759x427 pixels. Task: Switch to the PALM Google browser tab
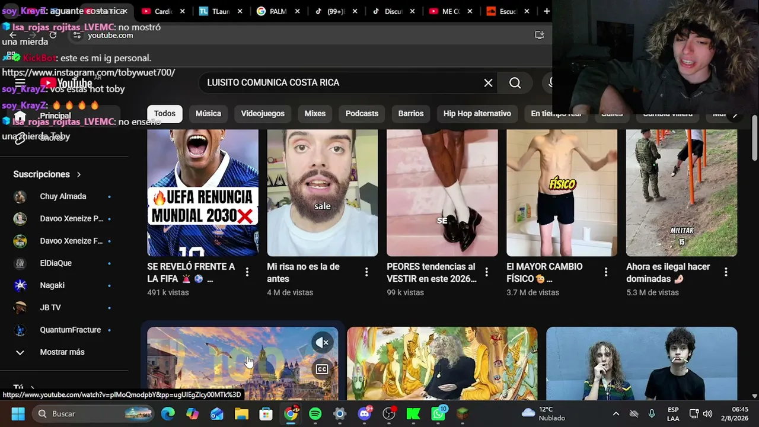278,11
